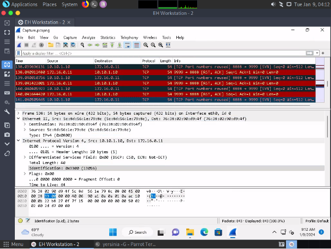This screenshot has height=249, width=331.
Task: Click the Windows taskbar Search box
Action: click(137, 232)
